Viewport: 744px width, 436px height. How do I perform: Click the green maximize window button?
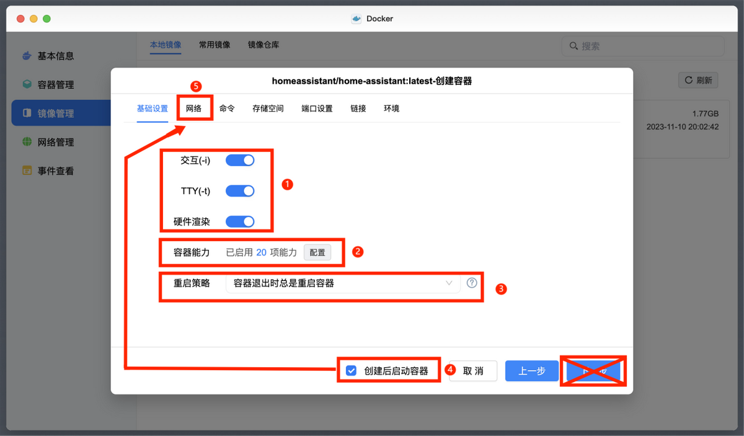point(46,19)
